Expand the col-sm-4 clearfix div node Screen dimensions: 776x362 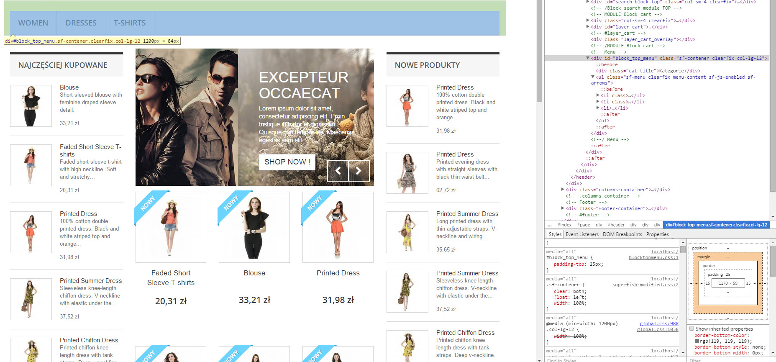[x=588, y=20]
